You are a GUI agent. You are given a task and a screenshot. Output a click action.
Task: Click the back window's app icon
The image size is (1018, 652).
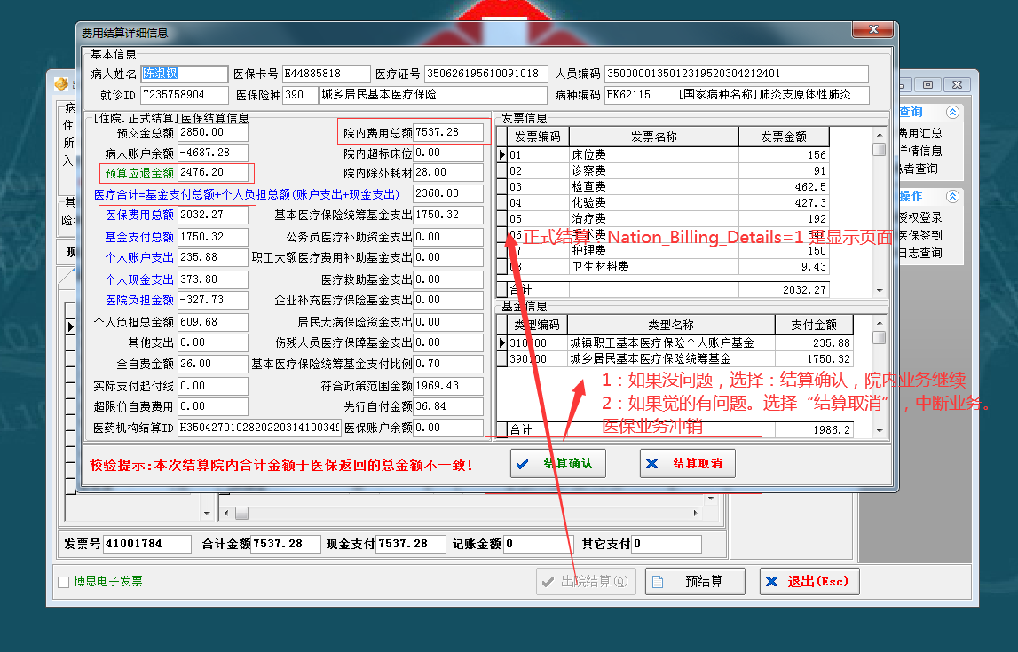point(61,84)
